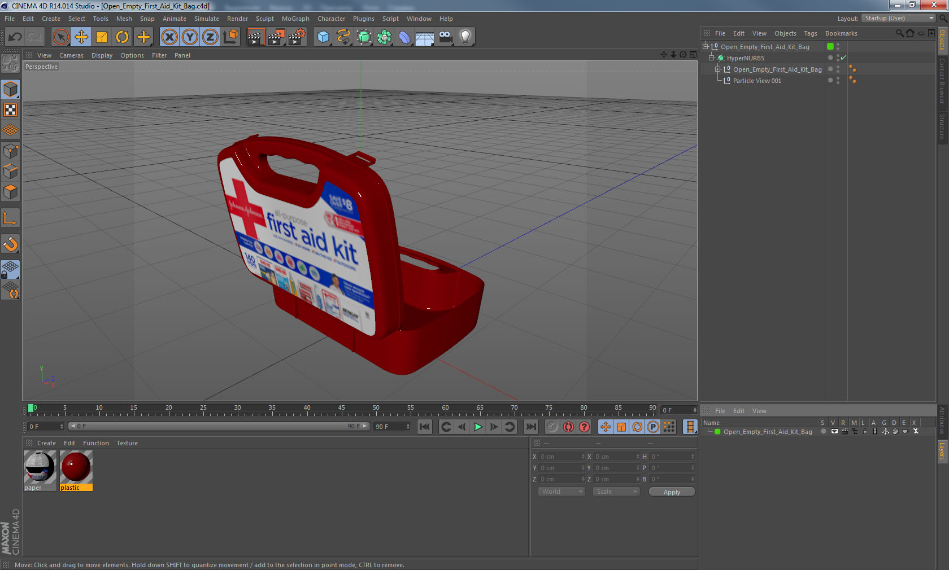Add camera object
This screenshot has height=570, width=949.
click(445, 37)
